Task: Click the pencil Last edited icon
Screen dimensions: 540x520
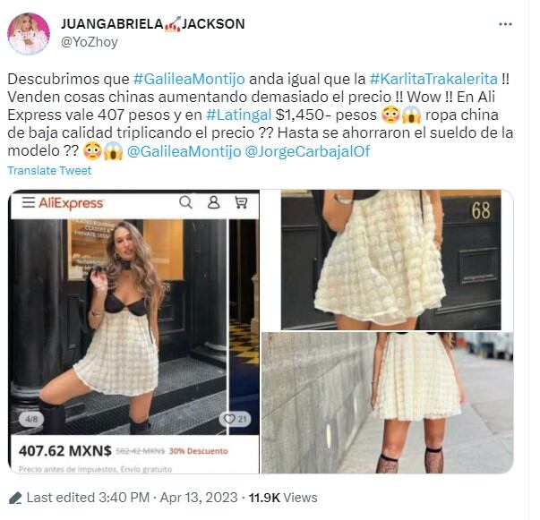Action: click(x=15, y=498)
